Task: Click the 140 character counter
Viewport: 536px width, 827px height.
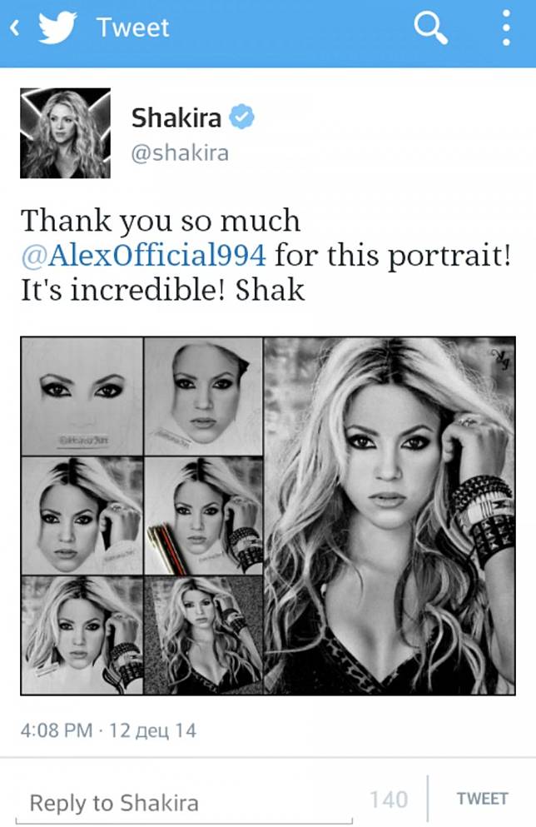Action: [389, 800]
